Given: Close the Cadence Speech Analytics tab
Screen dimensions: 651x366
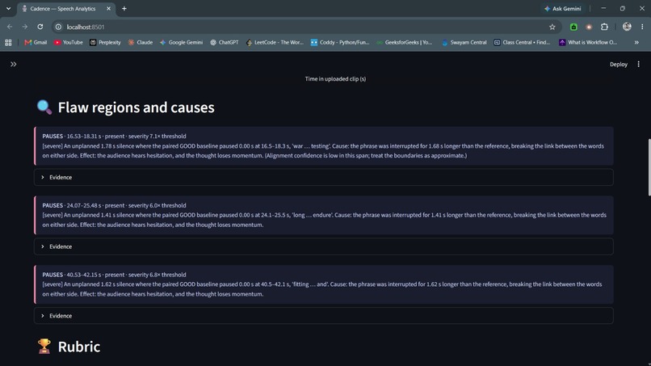Looking at the screenshot, I should point(109,9).
